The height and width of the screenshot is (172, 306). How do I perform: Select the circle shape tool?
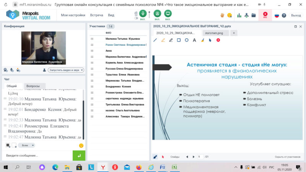click(x=187, y=40)
